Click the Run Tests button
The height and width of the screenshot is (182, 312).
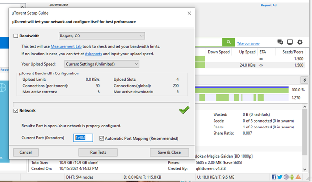point(98,152)
